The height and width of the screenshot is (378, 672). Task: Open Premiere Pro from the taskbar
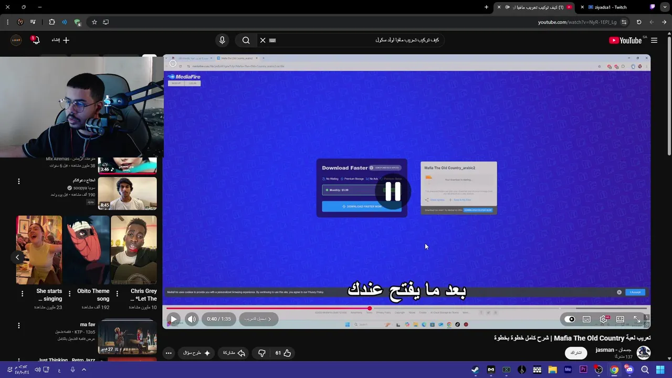583,370
